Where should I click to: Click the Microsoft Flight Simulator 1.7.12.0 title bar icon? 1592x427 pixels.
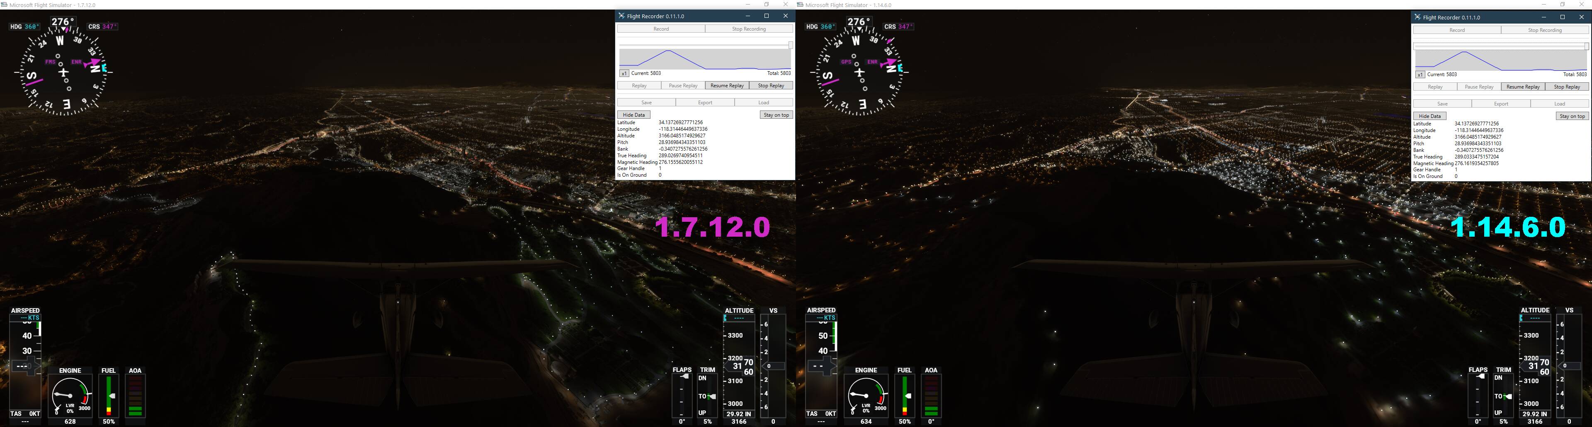point(4,5)
